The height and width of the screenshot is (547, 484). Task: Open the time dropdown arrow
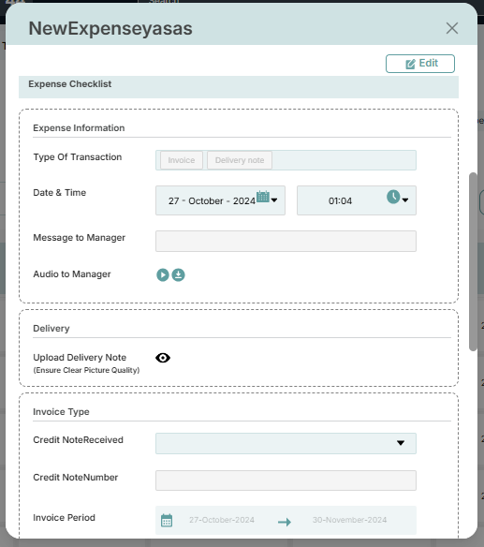click(x=405, y=200)
